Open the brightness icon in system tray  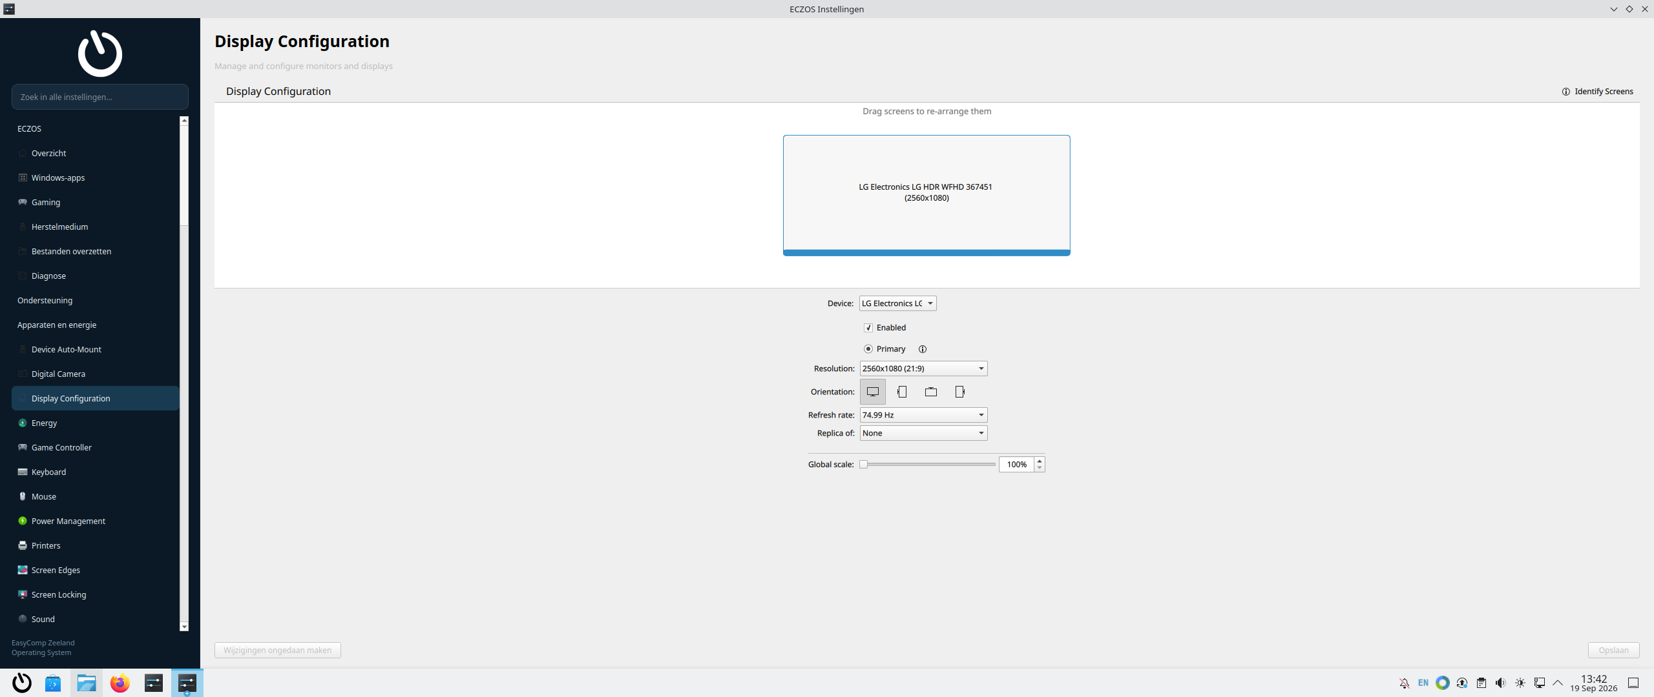[1520, 683]
